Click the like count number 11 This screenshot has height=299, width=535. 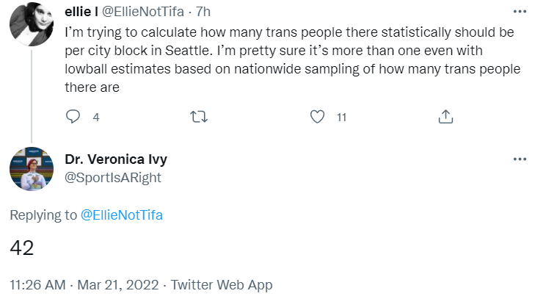pos(341,118)
